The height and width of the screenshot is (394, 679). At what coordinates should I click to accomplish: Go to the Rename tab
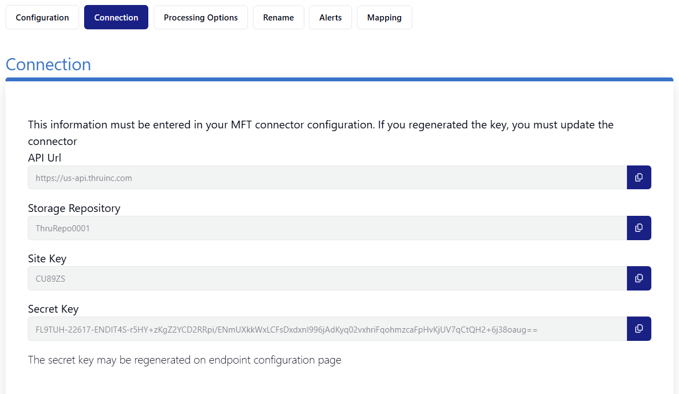pyautogui.click(x=278, y=18)
